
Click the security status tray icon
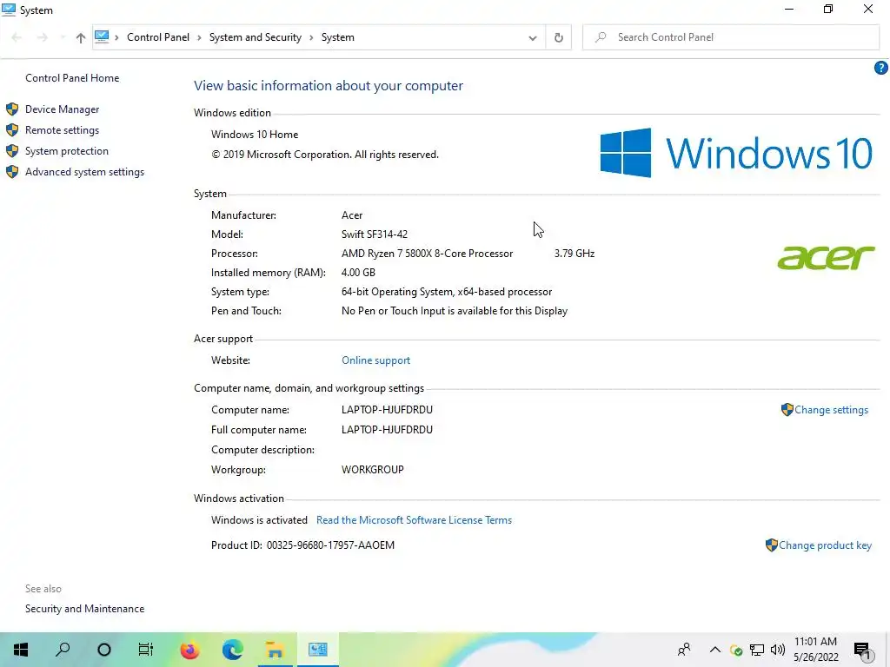[x=736, y=650]
